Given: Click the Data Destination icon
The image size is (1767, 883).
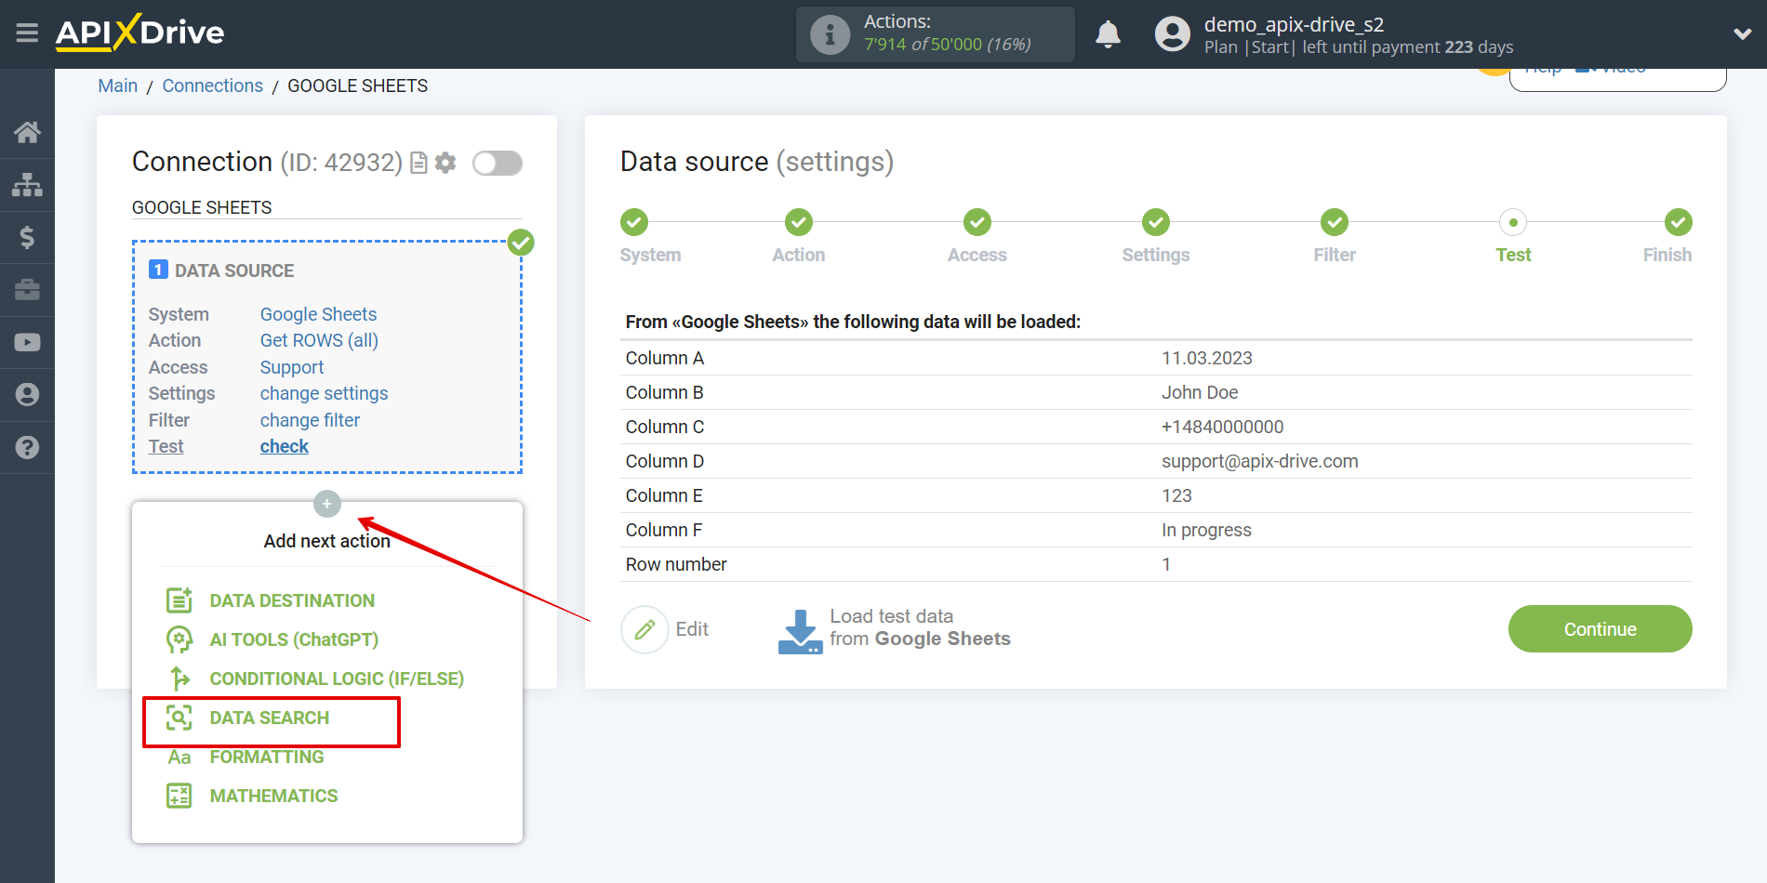Looking at the screenshot, I should (179, 600).
